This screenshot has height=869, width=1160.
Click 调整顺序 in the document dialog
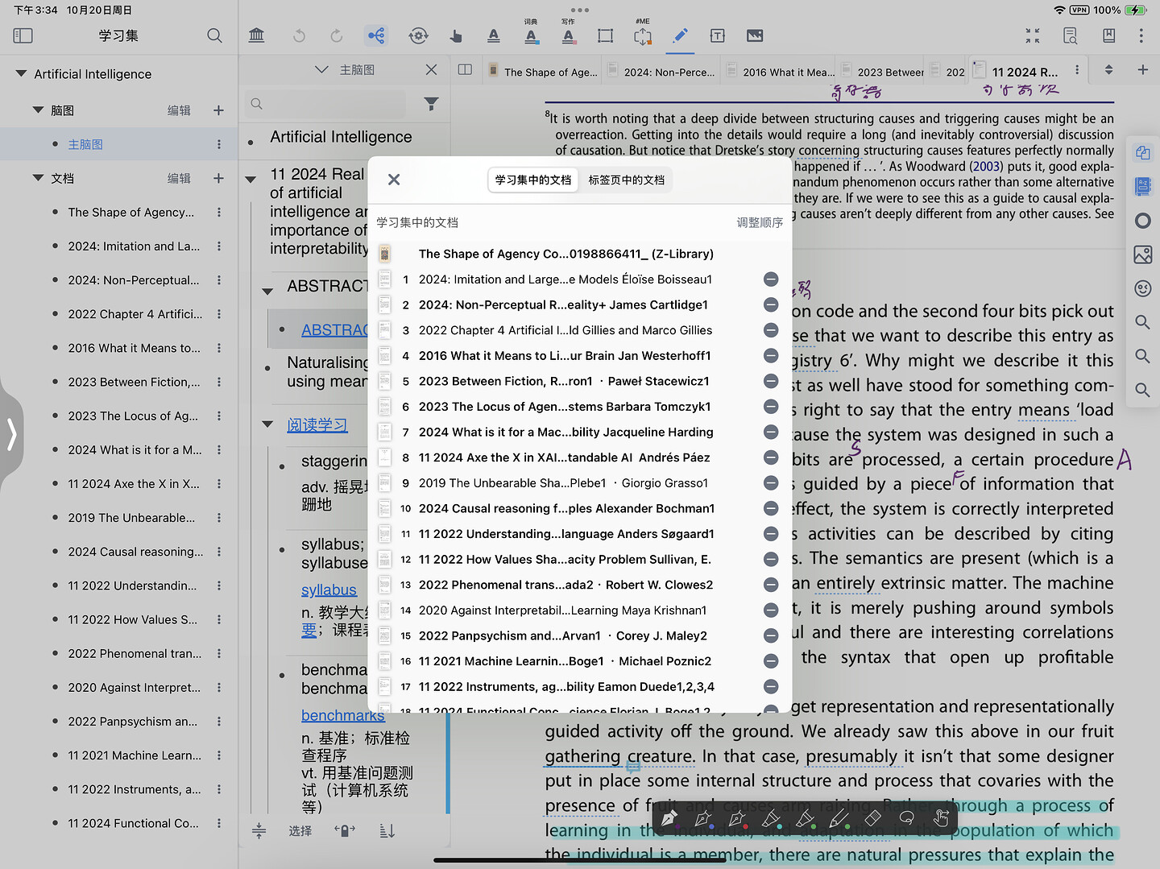pyautogui.click(x=760, y=222)
